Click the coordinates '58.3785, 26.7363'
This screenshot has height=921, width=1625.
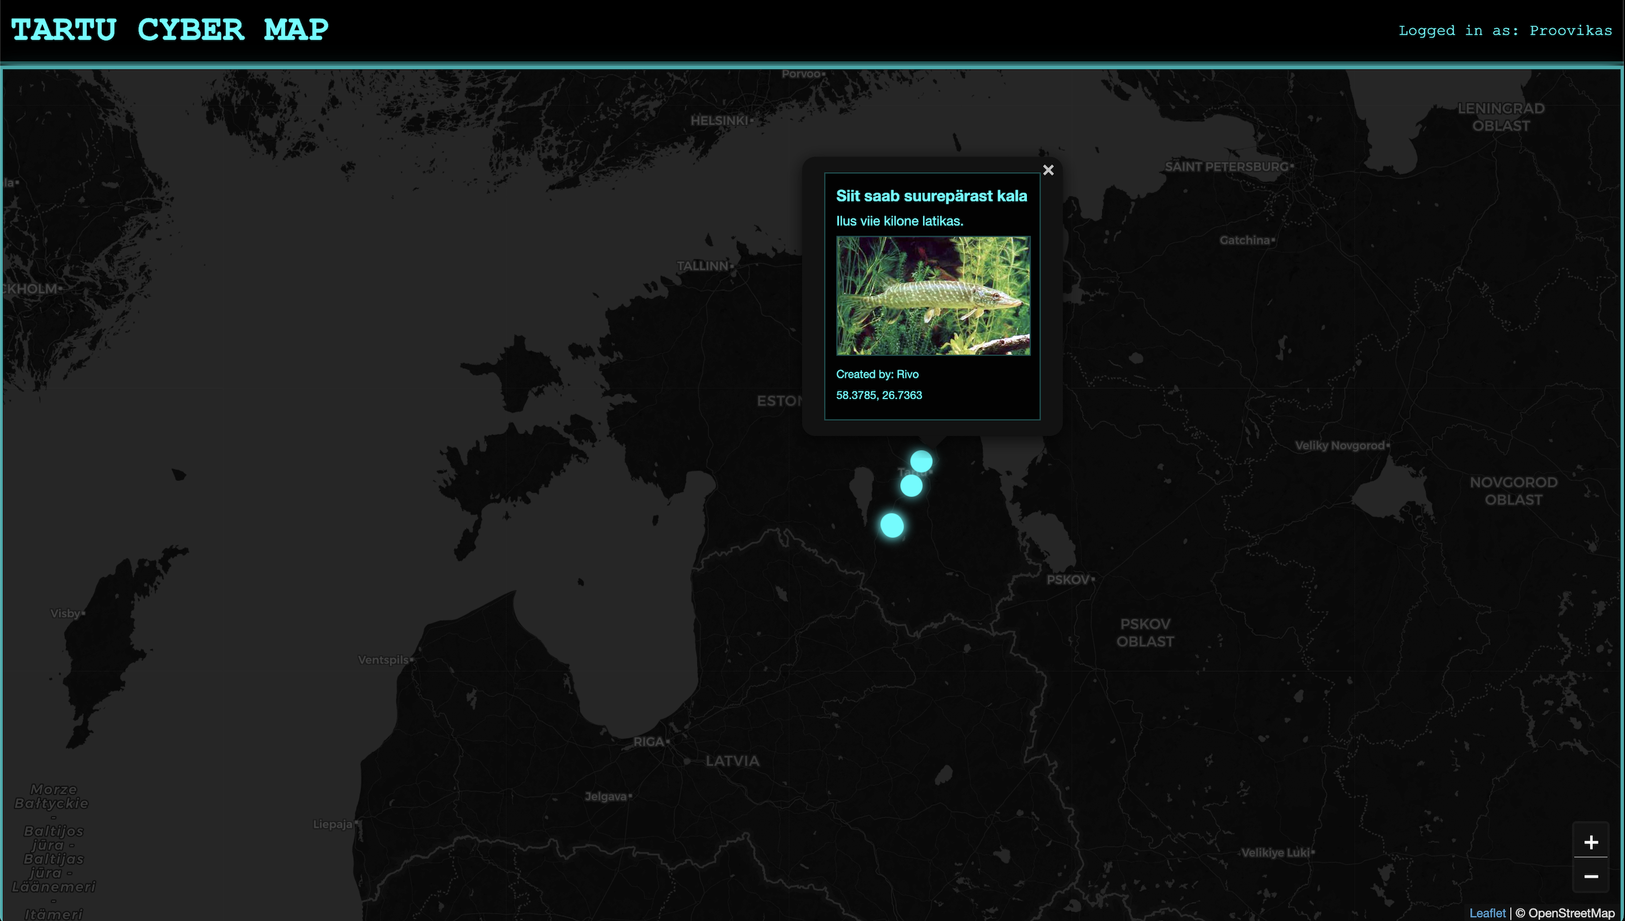click(879, 396)
